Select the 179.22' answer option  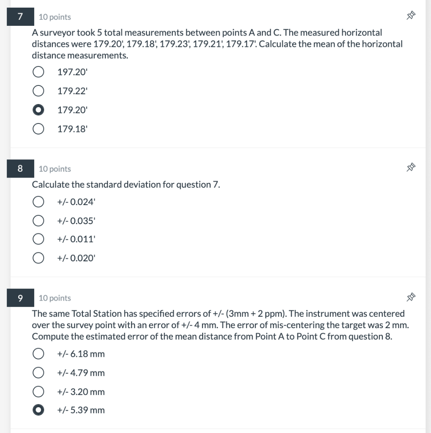click(x=38, y=90)
